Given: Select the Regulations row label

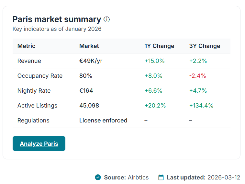Looking at the screenshot, I should (x=33, y=121).
